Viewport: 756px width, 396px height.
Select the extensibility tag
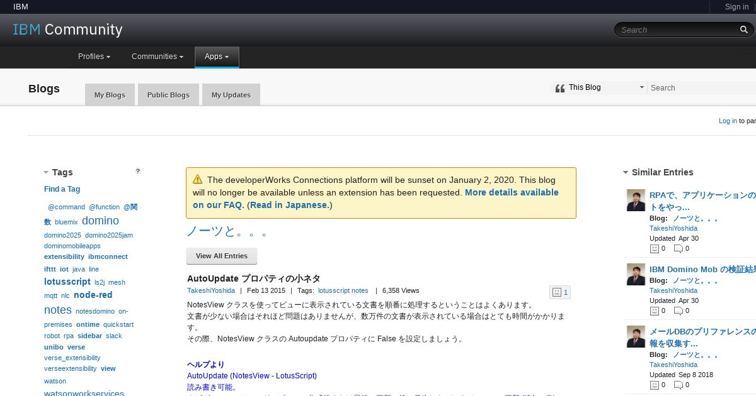coord(64,256)
